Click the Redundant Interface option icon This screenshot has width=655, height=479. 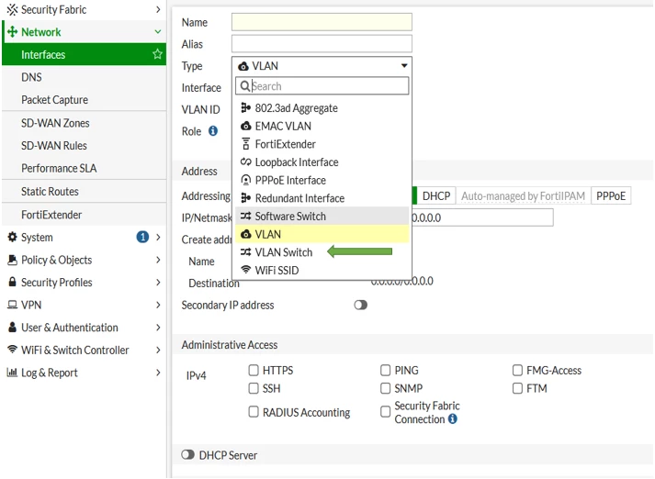click(x=245, y=198)
